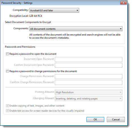Dismiss dialog using the Cancel button
The image size is (132, 130).
click(116, 120)
